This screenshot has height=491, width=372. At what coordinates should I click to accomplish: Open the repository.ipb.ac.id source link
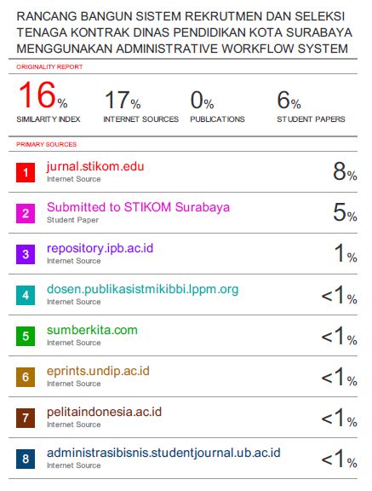coord(100,249)
